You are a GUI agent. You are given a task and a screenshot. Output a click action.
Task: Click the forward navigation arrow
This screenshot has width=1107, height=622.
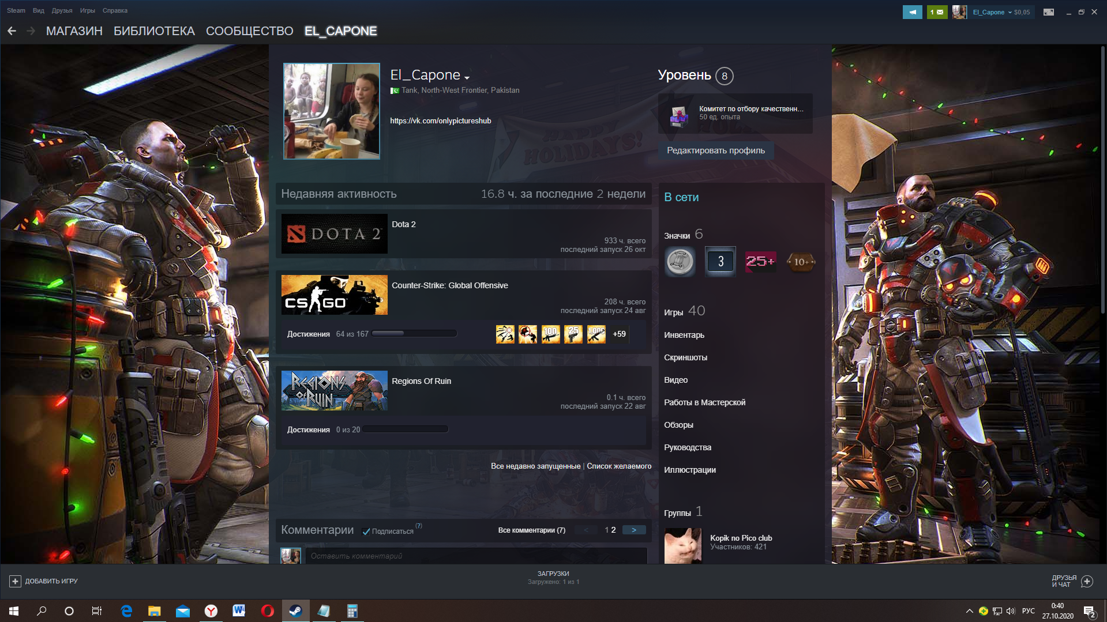coord(31,31)
